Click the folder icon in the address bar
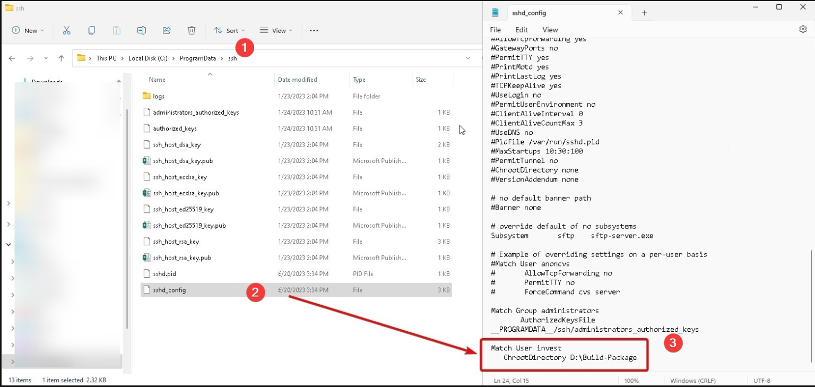Image resolution: width=815 pixels, height=387 pixels. point(81,58)
